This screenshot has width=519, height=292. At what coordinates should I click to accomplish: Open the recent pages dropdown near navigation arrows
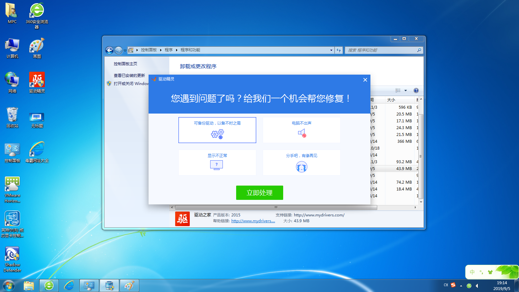125,51
